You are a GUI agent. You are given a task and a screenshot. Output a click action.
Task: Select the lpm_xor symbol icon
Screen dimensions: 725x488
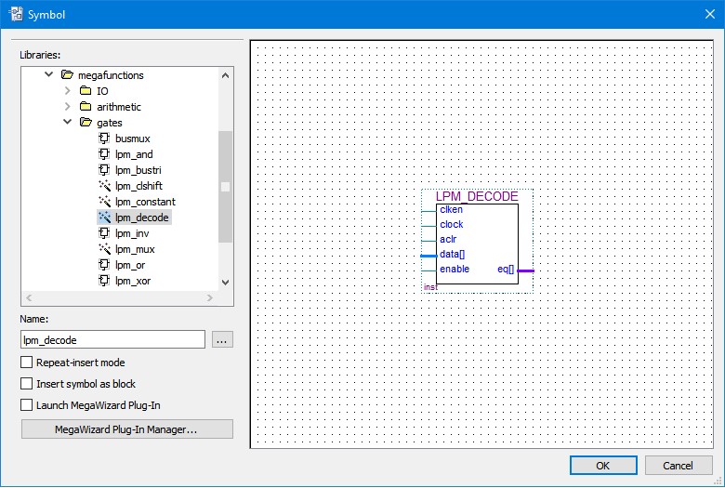[104, 281]
